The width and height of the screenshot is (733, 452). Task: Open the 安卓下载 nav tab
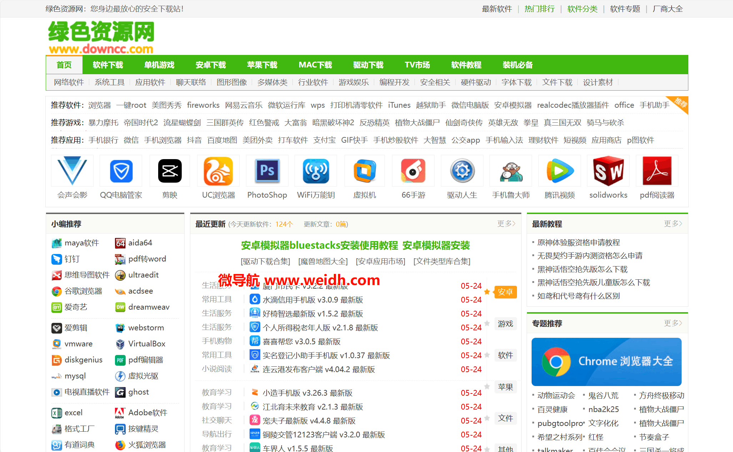pyautogui.click(x=211, y=65)
